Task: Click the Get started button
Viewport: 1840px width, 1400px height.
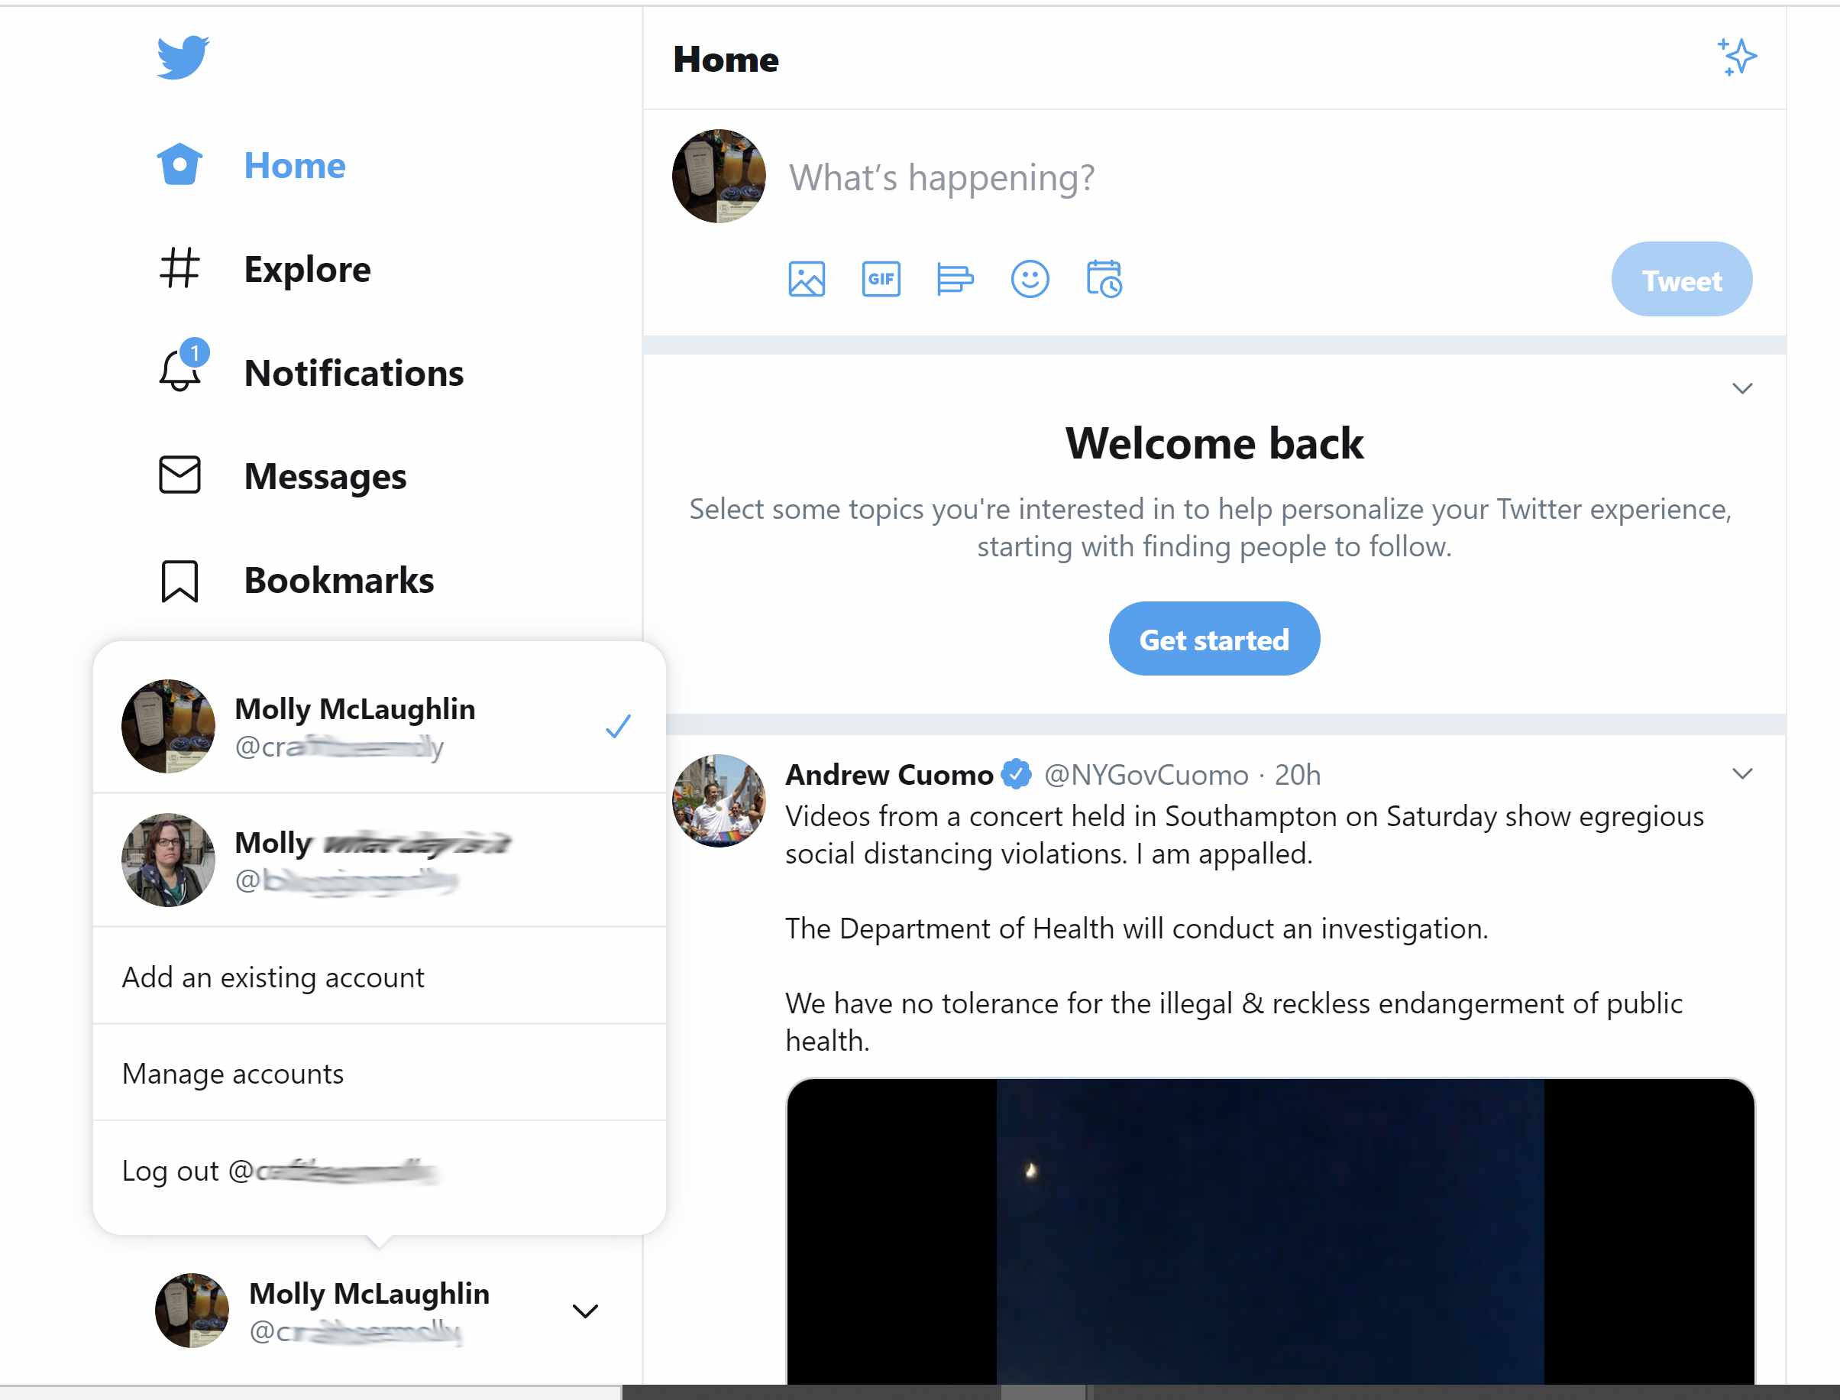Action: [x=1214, y=639]
